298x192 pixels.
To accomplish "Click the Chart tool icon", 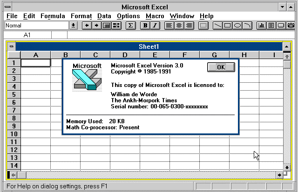I will pos(262,26).
